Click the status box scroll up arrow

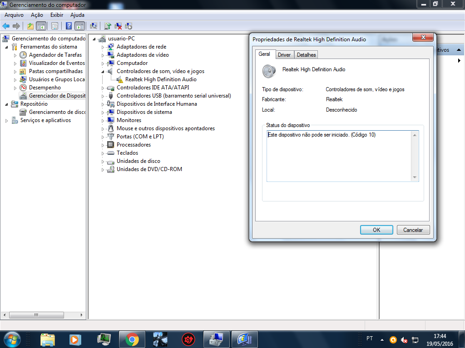[415, 135]
